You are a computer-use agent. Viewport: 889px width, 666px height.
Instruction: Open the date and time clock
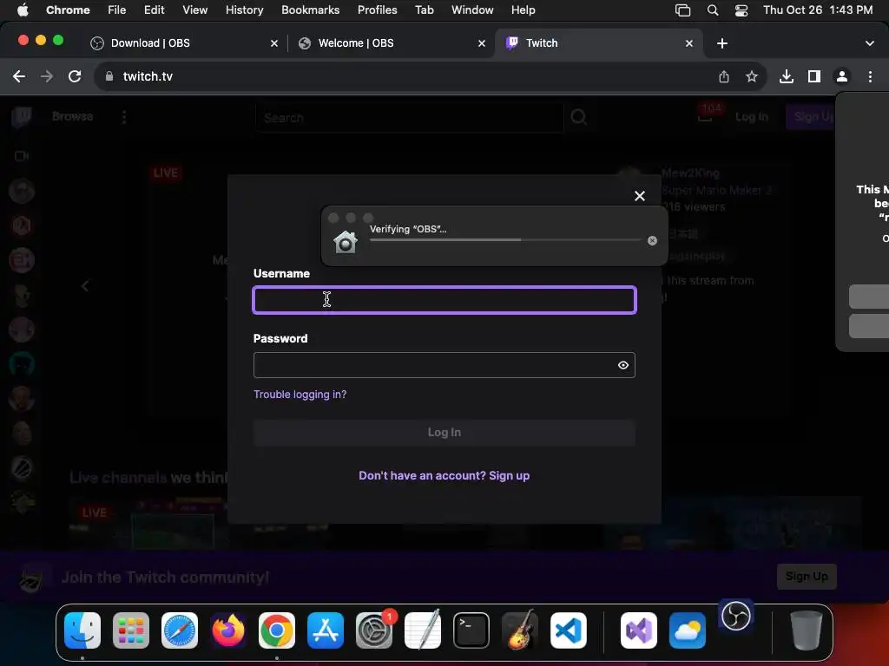click(818, 10)
